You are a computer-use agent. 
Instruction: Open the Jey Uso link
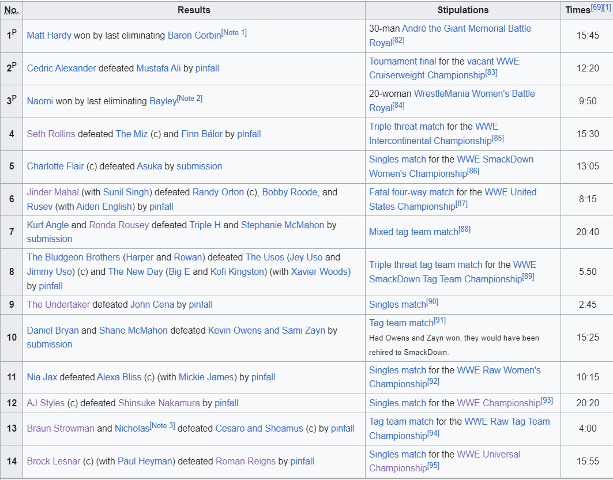pos(306,258)
